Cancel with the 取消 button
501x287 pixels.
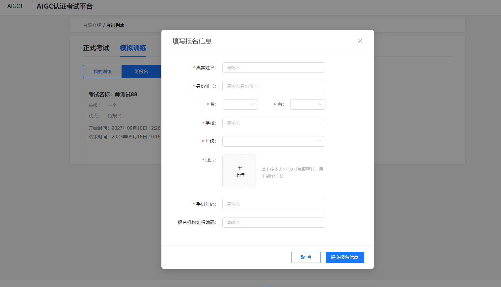(x=306, y=257)
